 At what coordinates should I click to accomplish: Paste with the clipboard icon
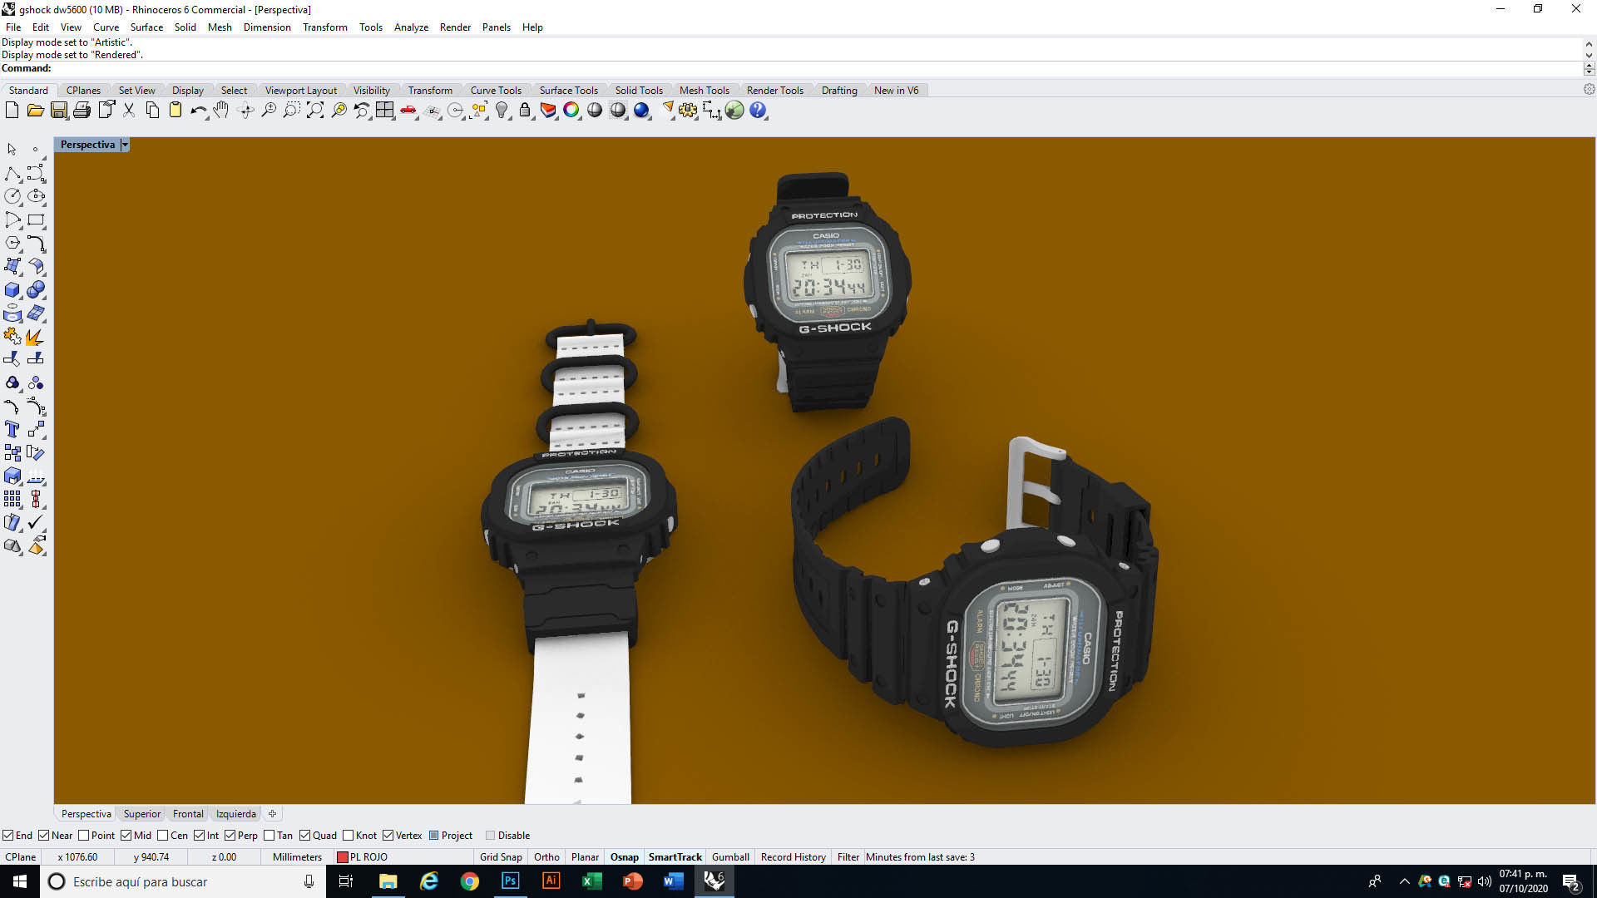click(x=176, y=111)
